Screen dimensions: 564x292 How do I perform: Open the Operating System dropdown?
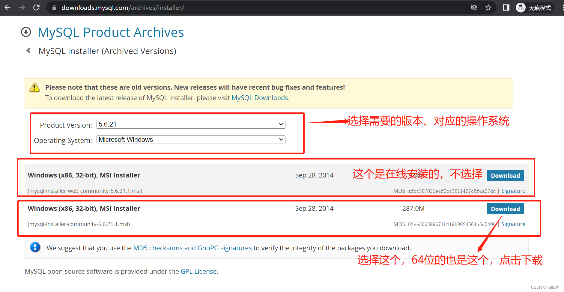point(191,140)
